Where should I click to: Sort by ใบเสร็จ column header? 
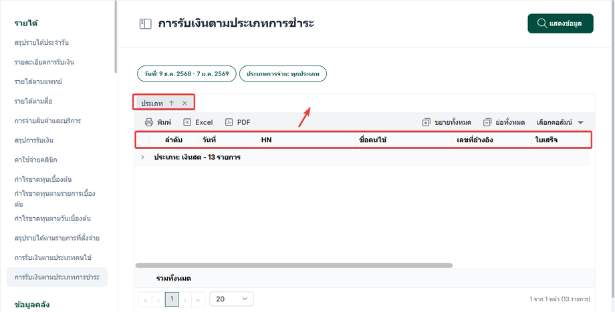coord(560,140)
